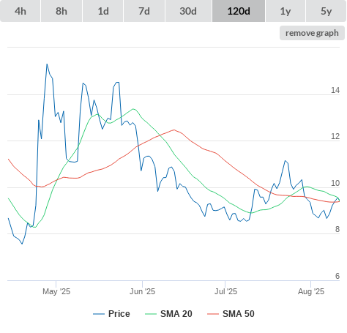Show the 5y price history
This screenshot has width=347, height=333.
pos(327,11)
